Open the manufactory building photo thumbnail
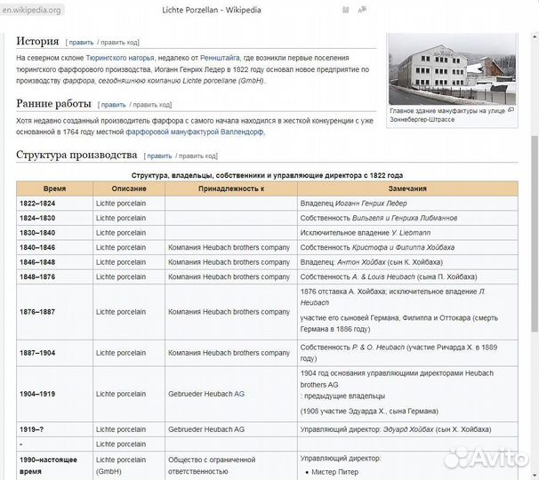The width and height of the screenshot is (539, 480). 452,70
